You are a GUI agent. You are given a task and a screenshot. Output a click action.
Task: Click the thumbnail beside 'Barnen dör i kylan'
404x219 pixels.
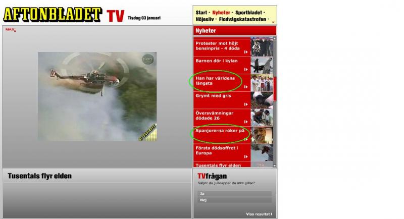[262, 66]
